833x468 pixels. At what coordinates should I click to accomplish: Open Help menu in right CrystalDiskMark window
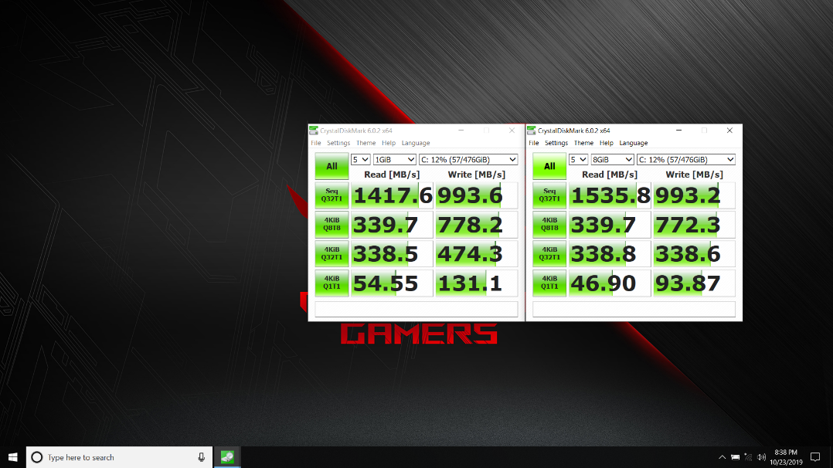tap(606, 143)
